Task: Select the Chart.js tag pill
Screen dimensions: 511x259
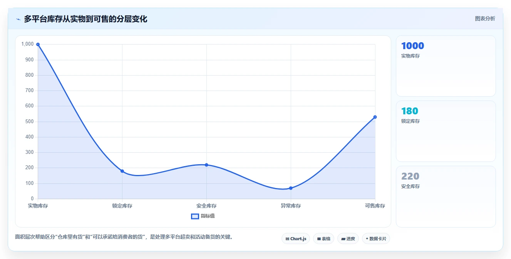Action: click(296, 239)
